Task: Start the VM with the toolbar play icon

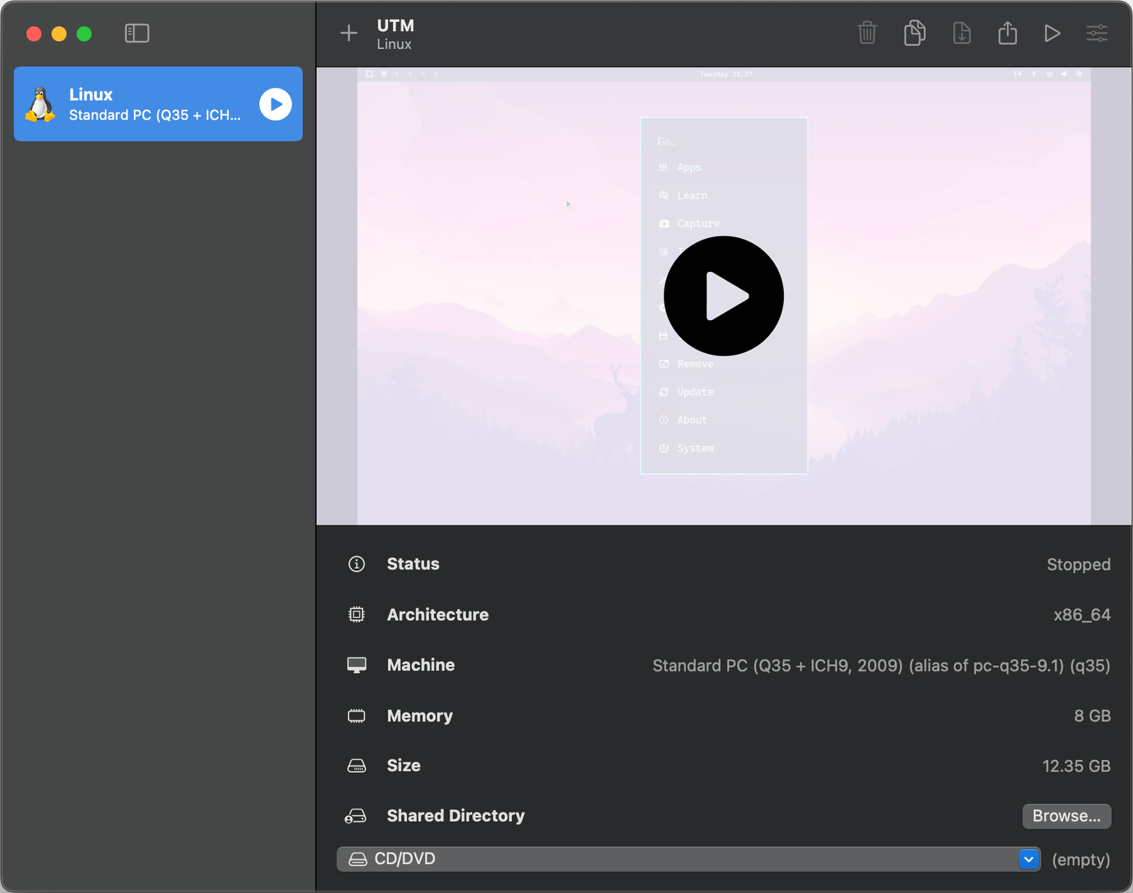Action: 1052,33
